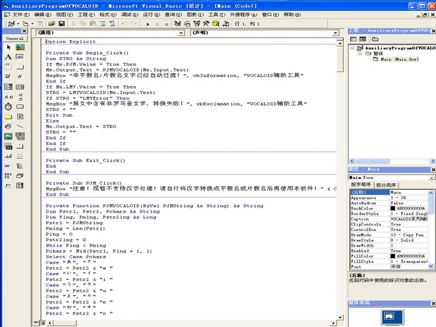
Task: Select the Frame control in the toolbox
Action: click(8, 67)
